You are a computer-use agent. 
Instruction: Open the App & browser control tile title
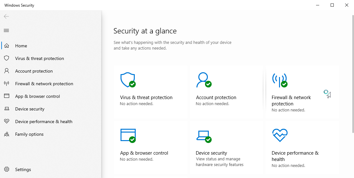pos(144,153)
